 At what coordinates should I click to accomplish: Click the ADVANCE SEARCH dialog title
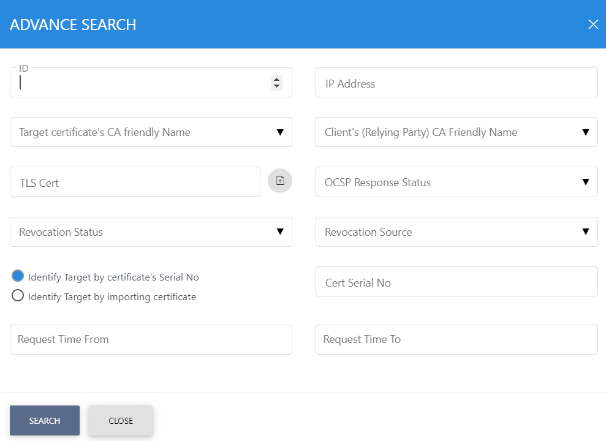pos(73,25)
